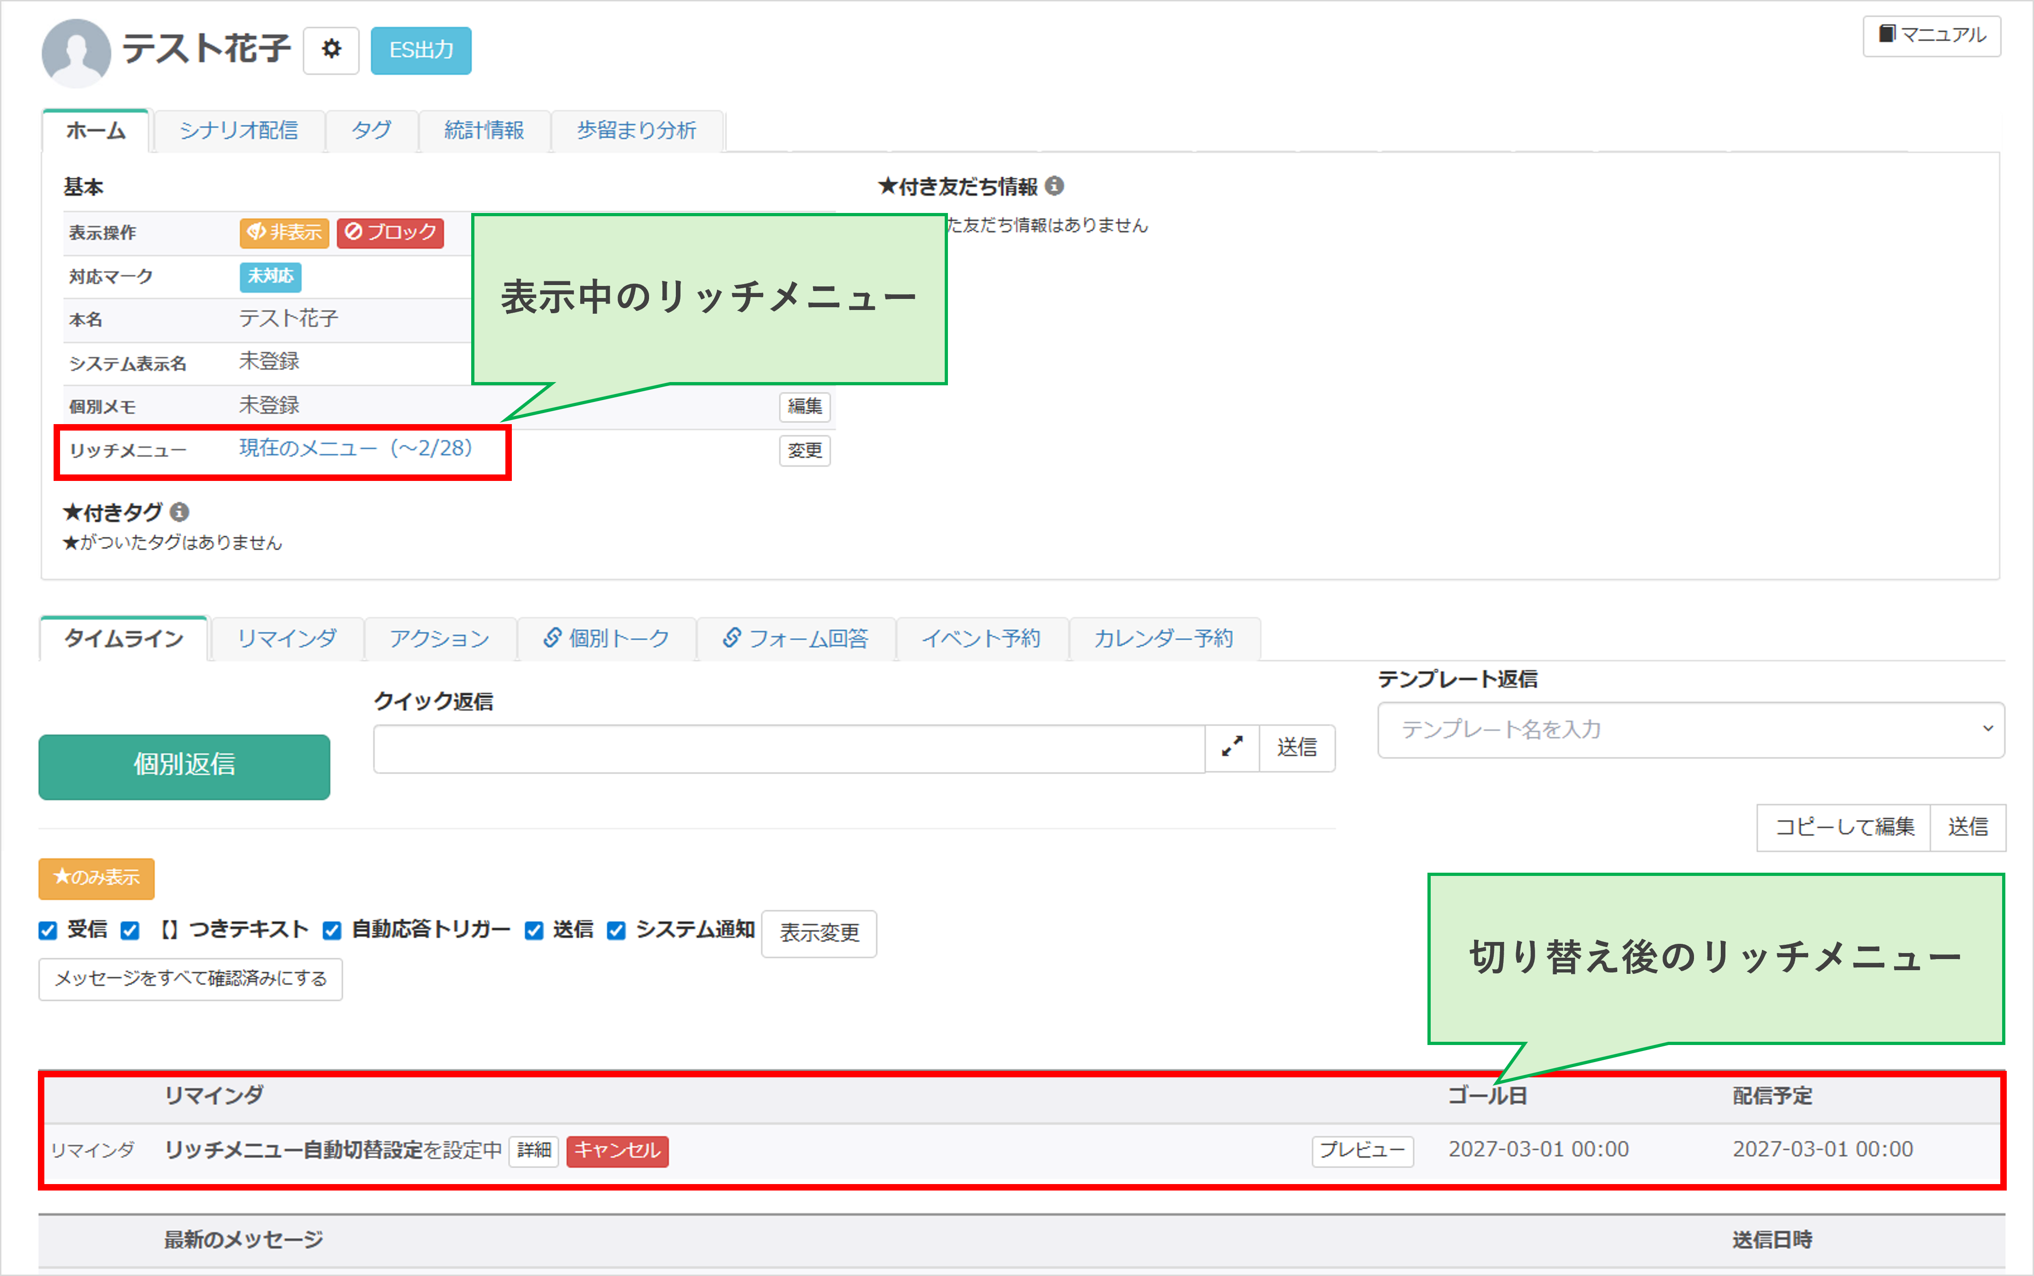Click the プレビュー button on the reminder row
Image resolution: width=2034 pixels, height=1276 pixels.
1362,1150
